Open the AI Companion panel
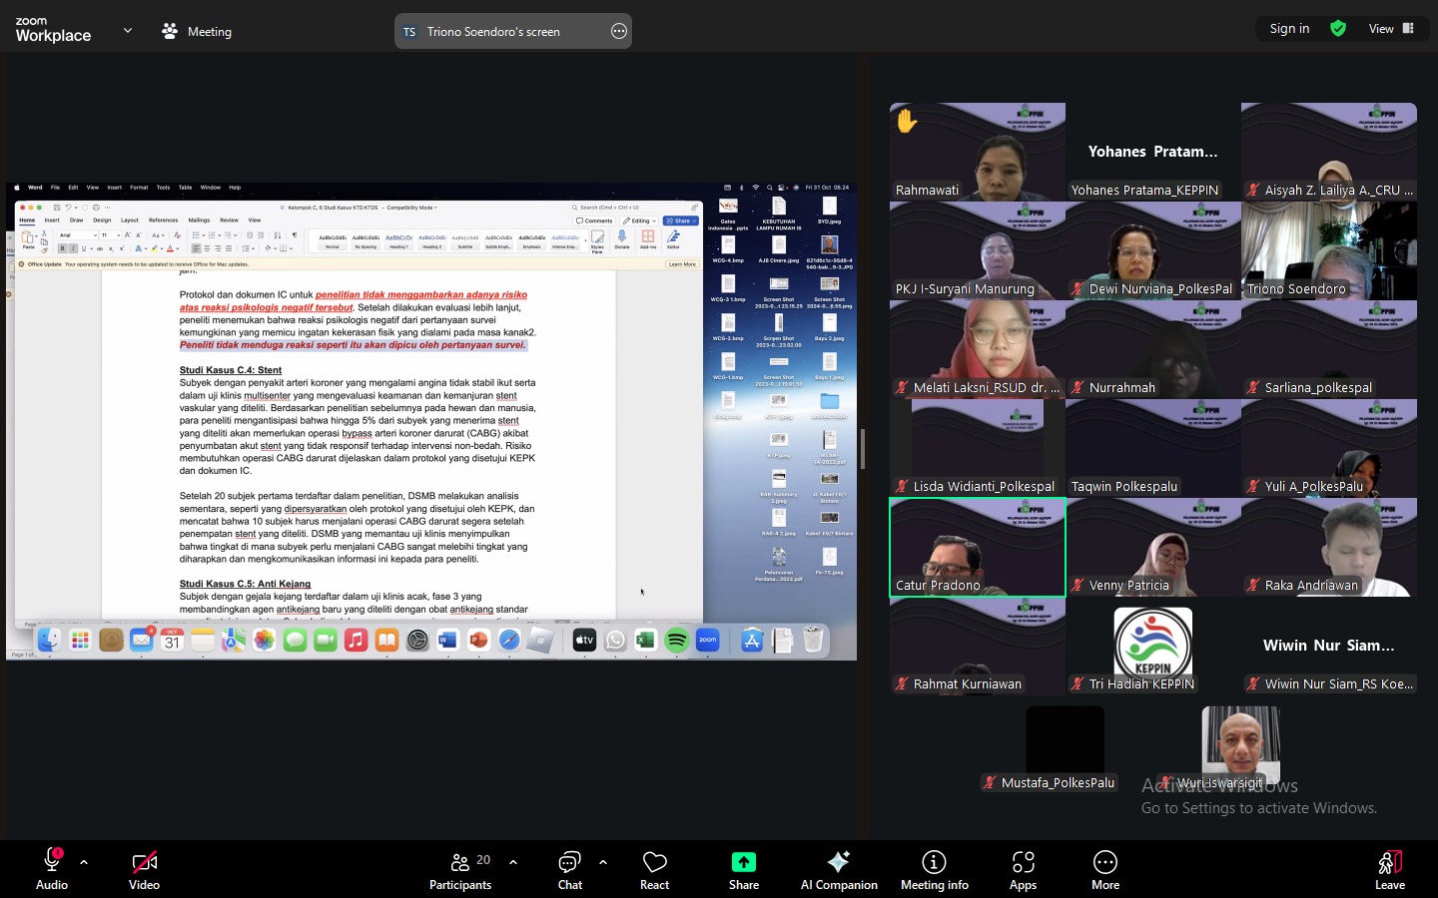This screenshot has width=1438, height=898. [x=839, y=869]
